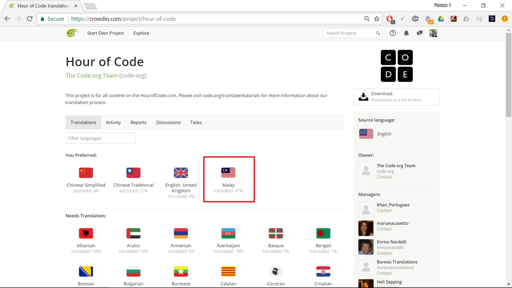This screenshot has width=512, height=288.
Task: Contact manager Khan_Portugues
Action: click(x=384, y=210)
